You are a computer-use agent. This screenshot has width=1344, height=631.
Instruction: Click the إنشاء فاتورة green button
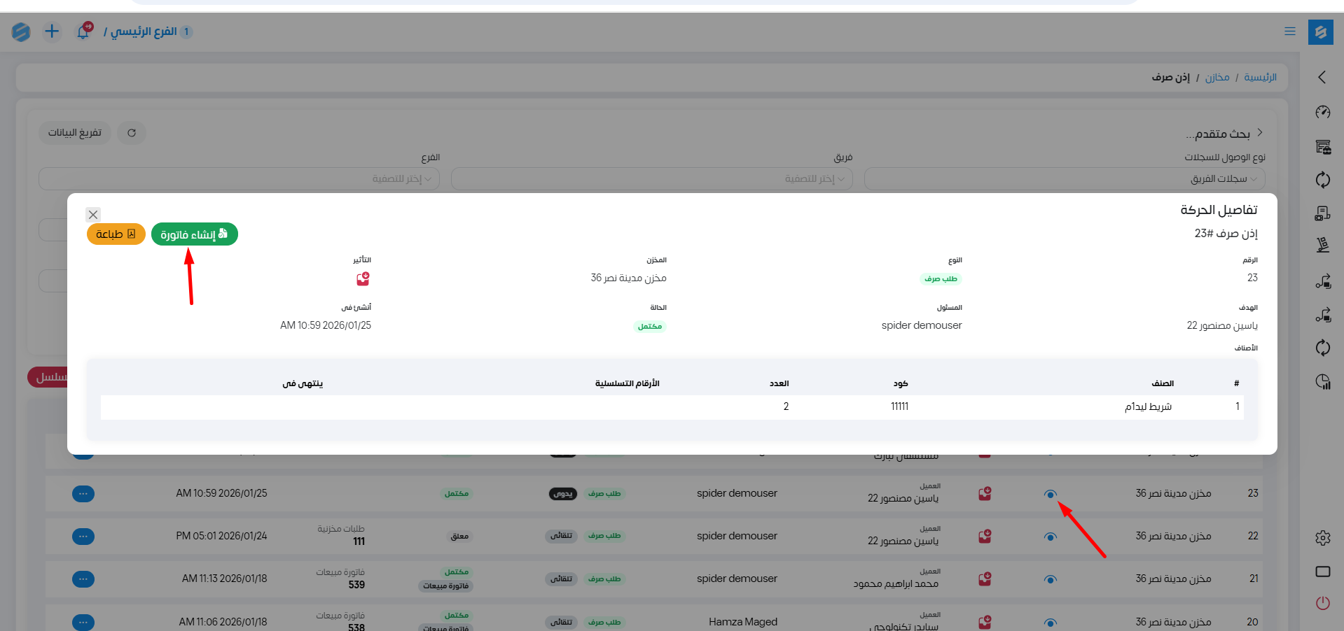click(x=194, y=234)
